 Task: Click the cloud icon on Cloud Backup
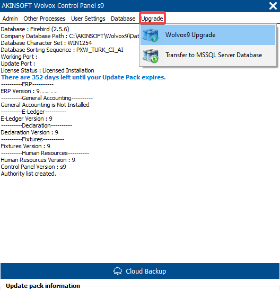pos(118,271)
